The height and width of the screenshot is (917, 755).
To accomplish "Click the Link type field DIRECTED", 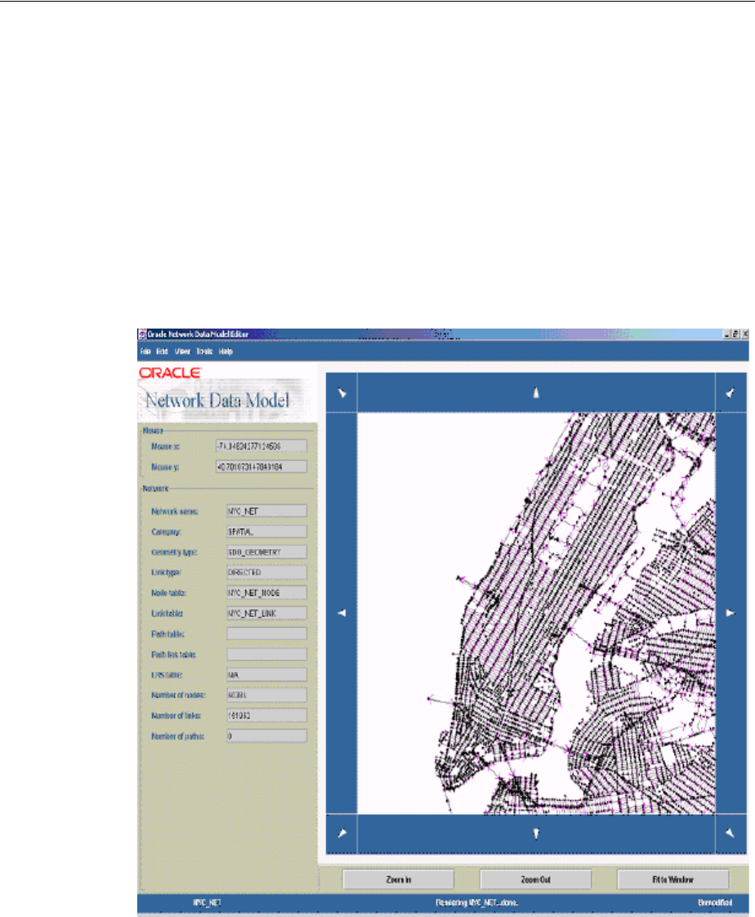I will coord(266,573).
